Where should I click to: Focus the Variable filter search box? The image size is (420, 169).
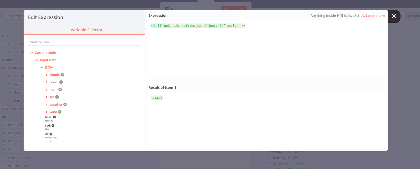coord(85,42)
